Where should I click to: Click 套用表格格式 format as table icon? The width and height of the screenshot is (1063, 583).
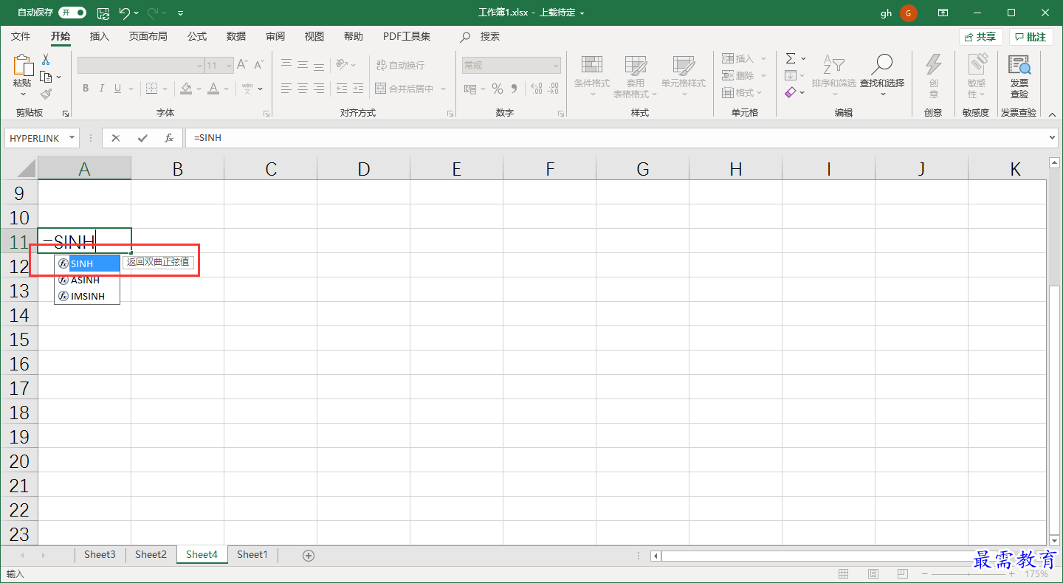pos(636,65)
